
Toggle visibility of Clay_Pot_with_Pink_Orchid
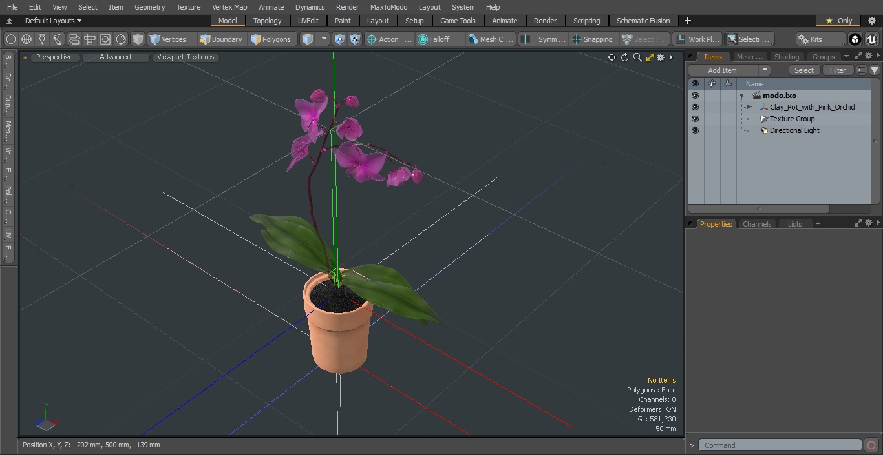tap(695, 107)
